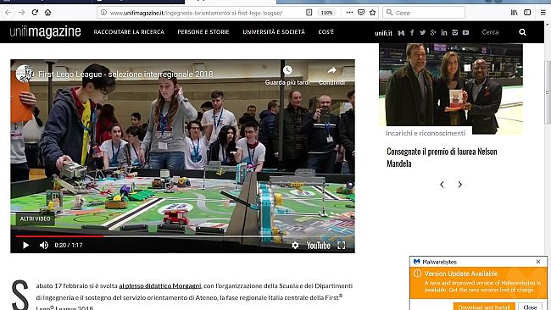Reload the current page
The image size is (551, 310).
(35, 13)
